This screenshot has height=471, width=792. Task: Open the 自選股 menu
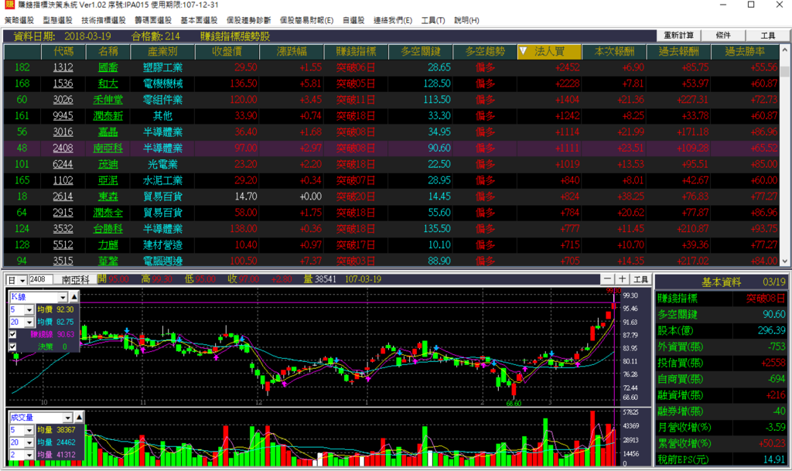click(x=353, y=20)
